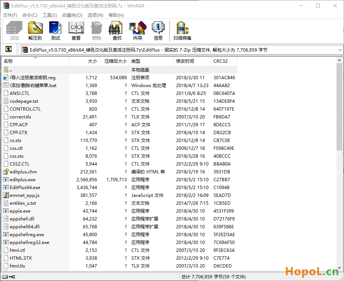The width and height of the screenshot is (344, 281).
Task: Click the editplus.chm help file icon
Action: (6, 172)
